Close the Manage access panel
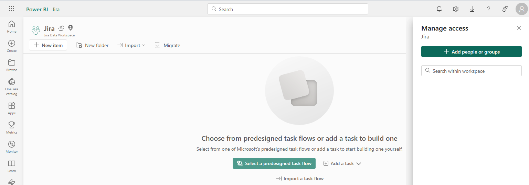The width and height of the screenshot is (529, 185). pyautogui.click(x=519, y=28)
